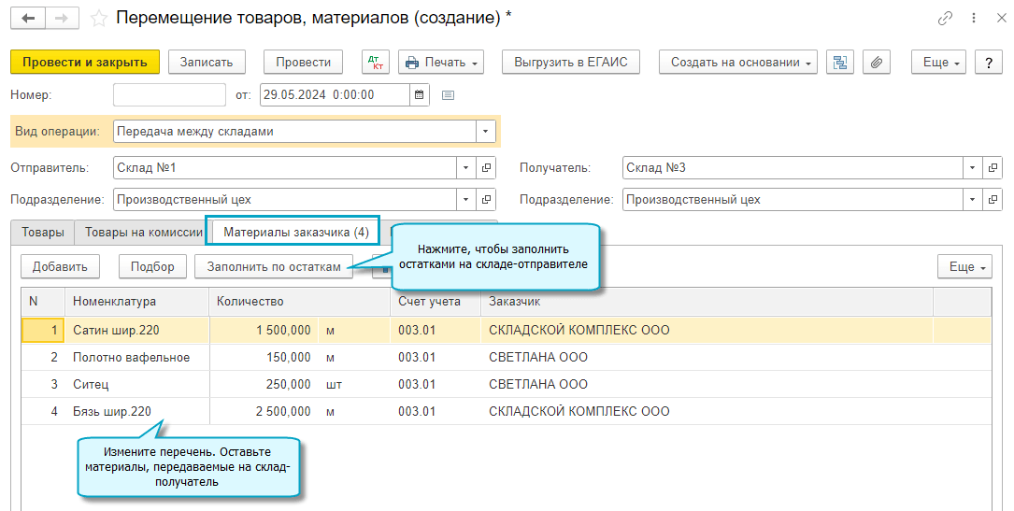Open the calendar date picker icon
This screenshot has height=511, width=1014.
(x=420, y=94)
